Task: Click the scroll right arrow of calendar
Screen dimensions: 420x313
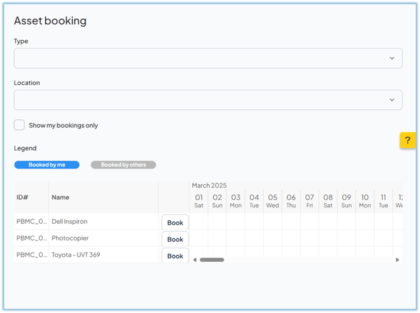Action: click(397, 260)
